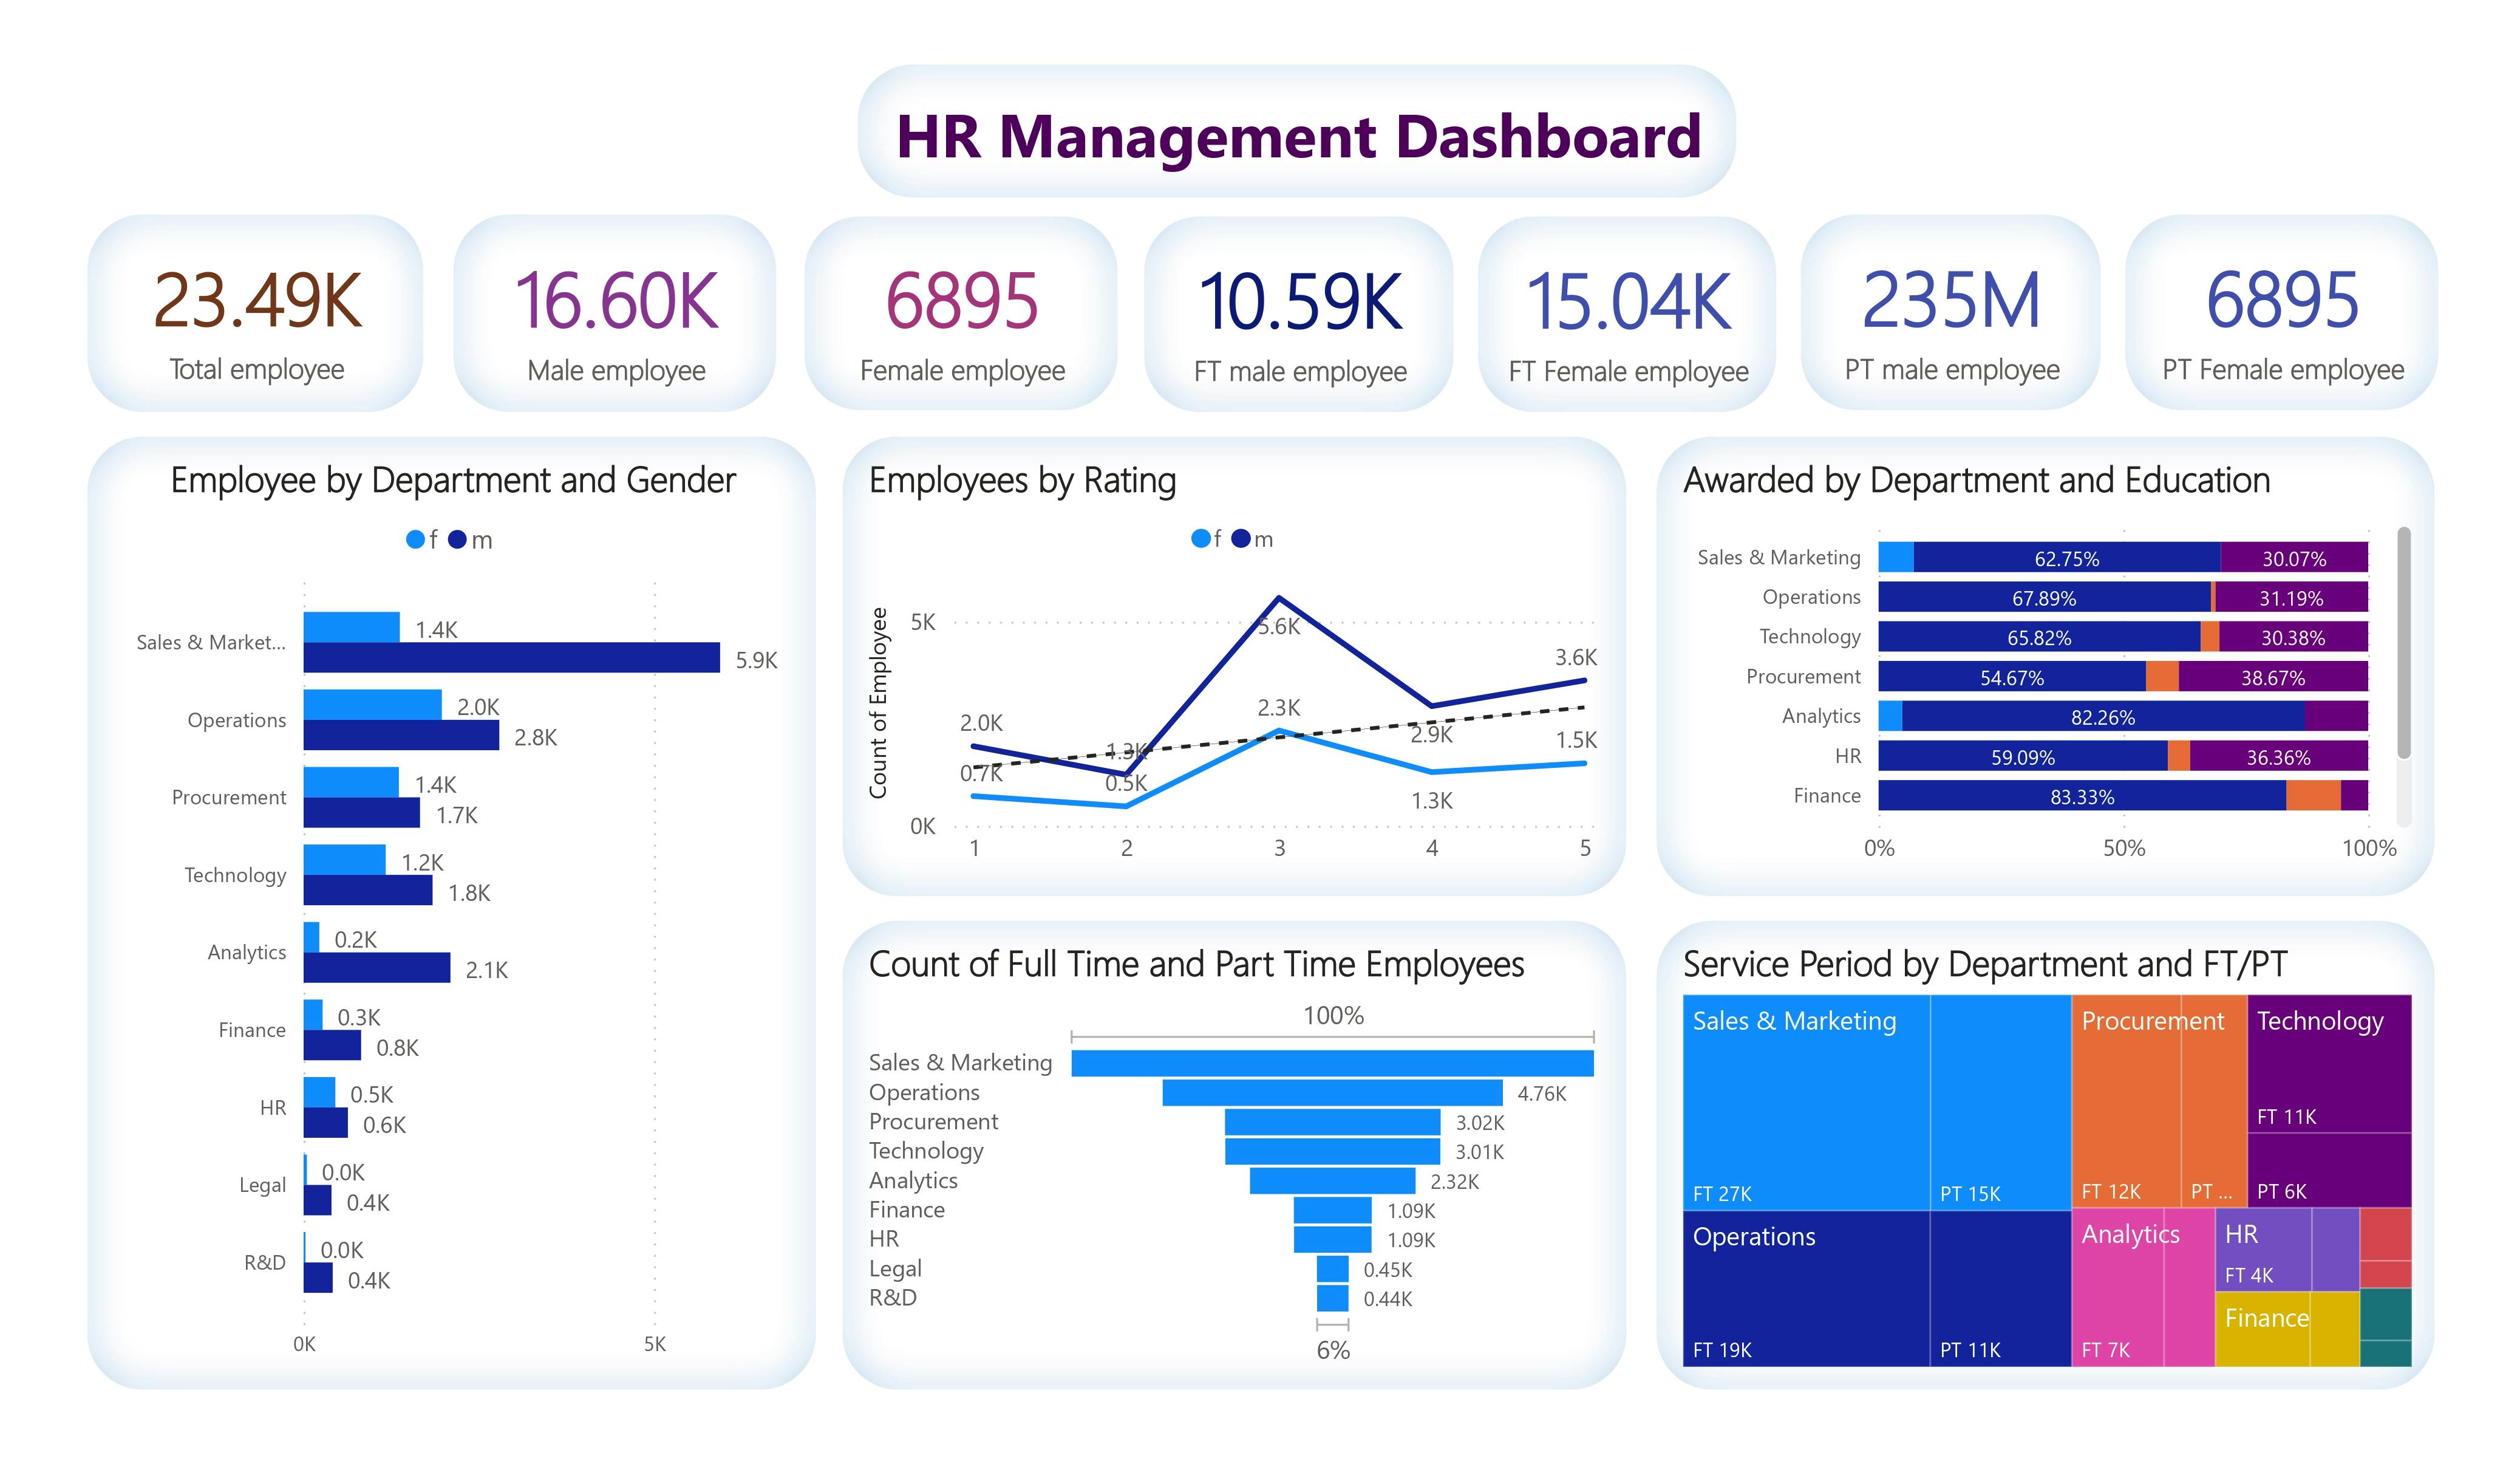Select the 15.04K FT Female employee card
The width and height of the screenshot is (2520, 1458).
click(1628, 313)
